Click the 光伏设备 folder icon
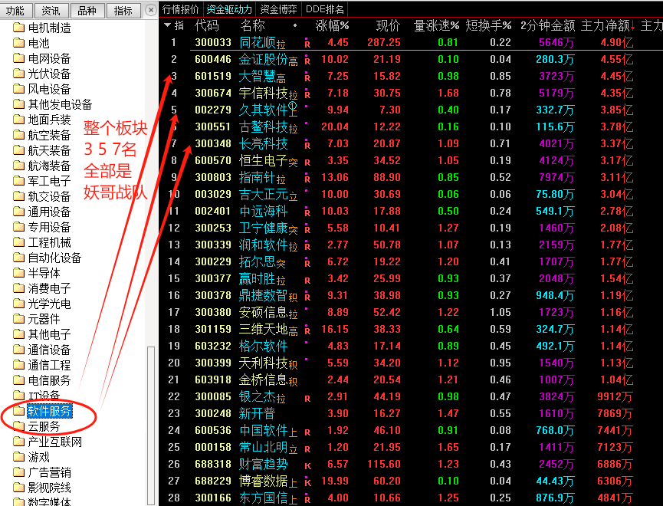The image size is (663, 506). 18,74
